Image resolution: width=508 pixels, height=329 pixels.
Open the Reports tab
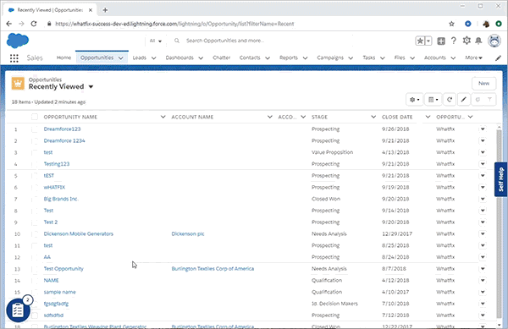pyautogui.click(x=289, y=58)
